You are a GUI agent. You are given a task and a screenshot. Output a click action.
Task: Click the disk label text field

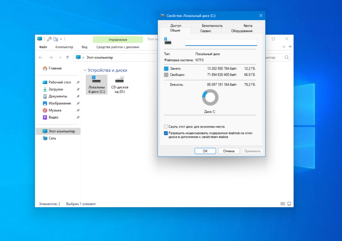click(x=221, y=42)
